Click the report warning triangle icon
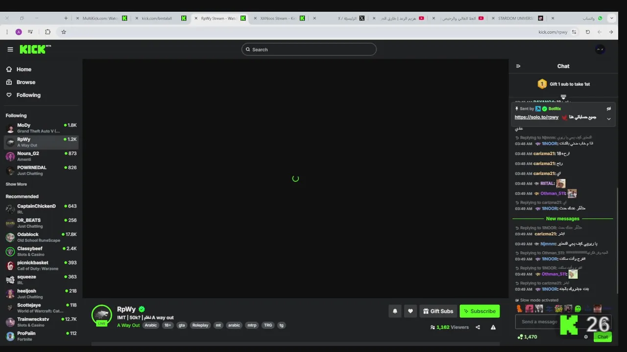 coord(493,327)
